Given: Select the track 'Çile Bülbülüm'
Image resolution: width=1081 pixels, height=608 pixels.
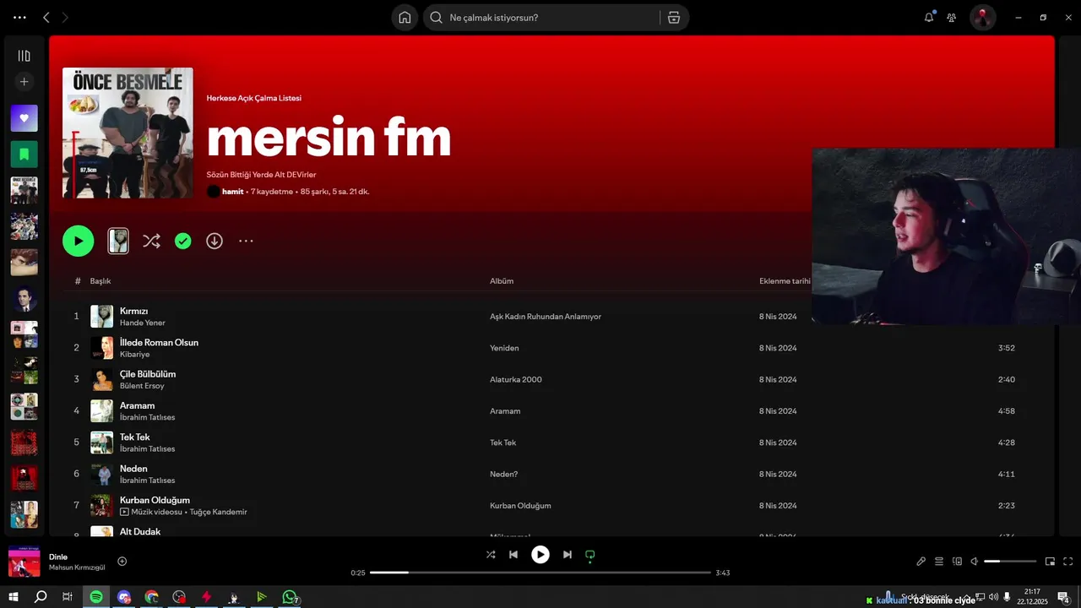Looking at the screenshot, I should point(148,374).
